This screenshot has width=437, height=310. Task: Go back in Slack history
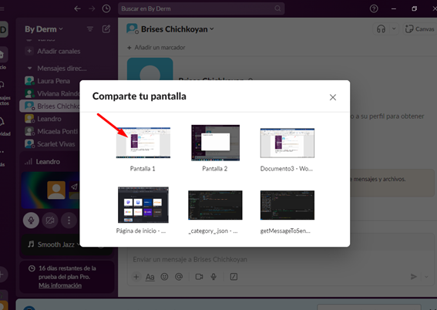point(78,8)
